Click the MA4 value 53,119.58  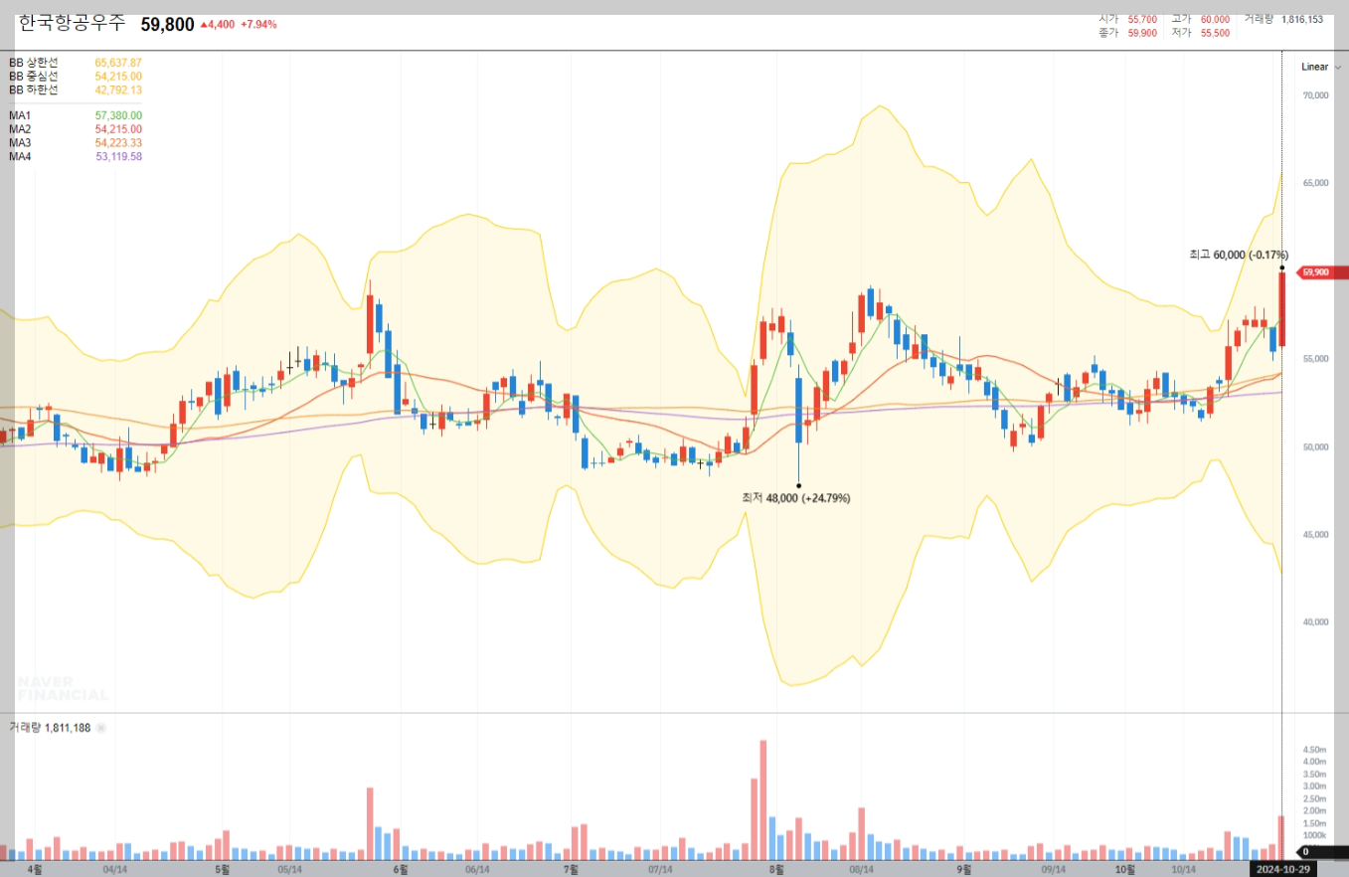click(x=118, y=156)
